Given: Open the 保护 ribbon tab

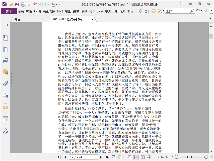Looking at the screenshot, I should tap(84, 11).
